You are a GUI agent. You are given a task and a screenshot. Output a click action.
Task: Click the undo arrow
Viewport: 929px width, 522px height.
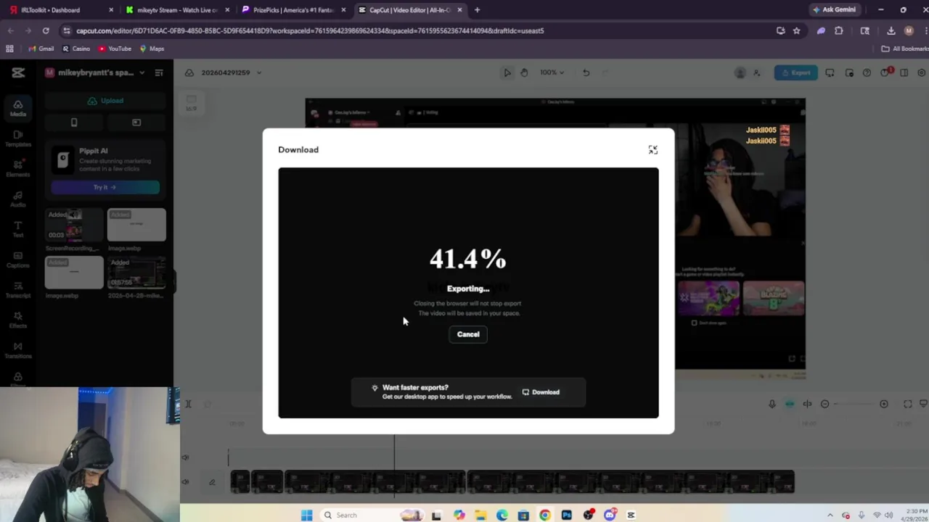(586, 72)
